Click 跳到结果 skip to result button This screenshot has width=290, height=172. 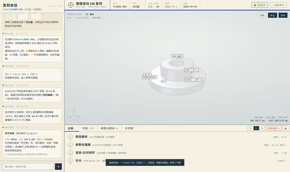tap(274, 128)
